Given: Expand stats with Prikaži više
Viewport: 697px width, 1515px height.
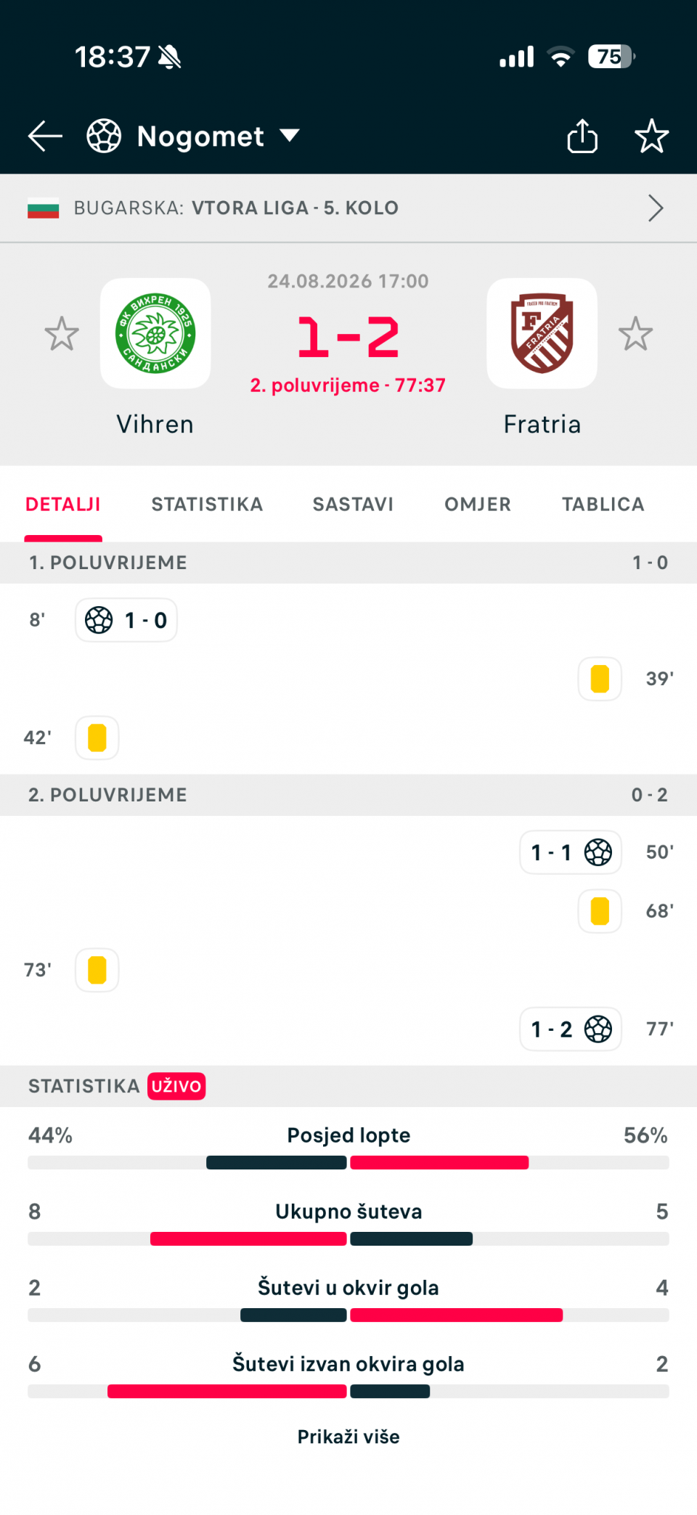Looking at the screenshot, I should coord(348,1437).
